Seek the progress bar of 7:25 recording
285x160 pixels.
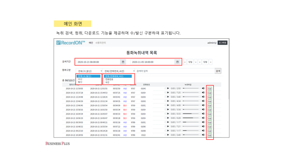191,93
